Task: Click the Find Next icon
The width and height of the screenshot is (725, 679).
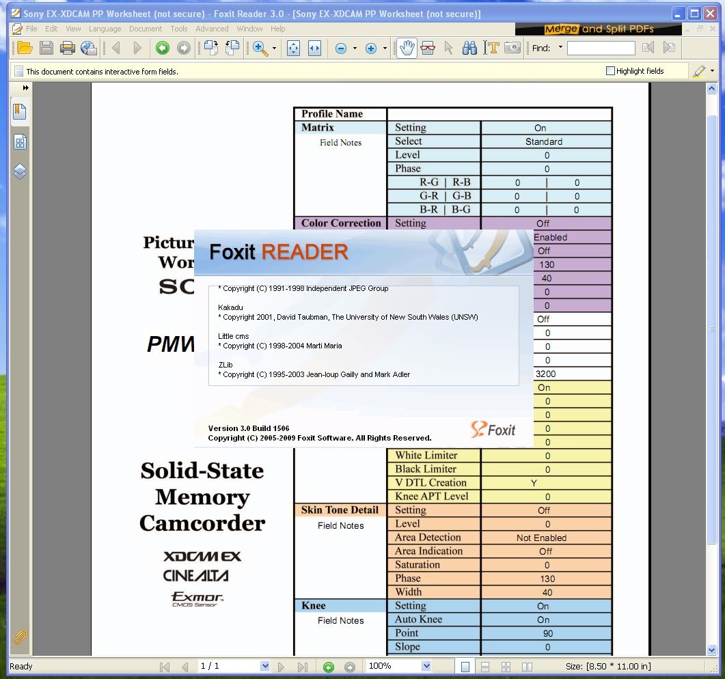Action: [x=668, y=48]
